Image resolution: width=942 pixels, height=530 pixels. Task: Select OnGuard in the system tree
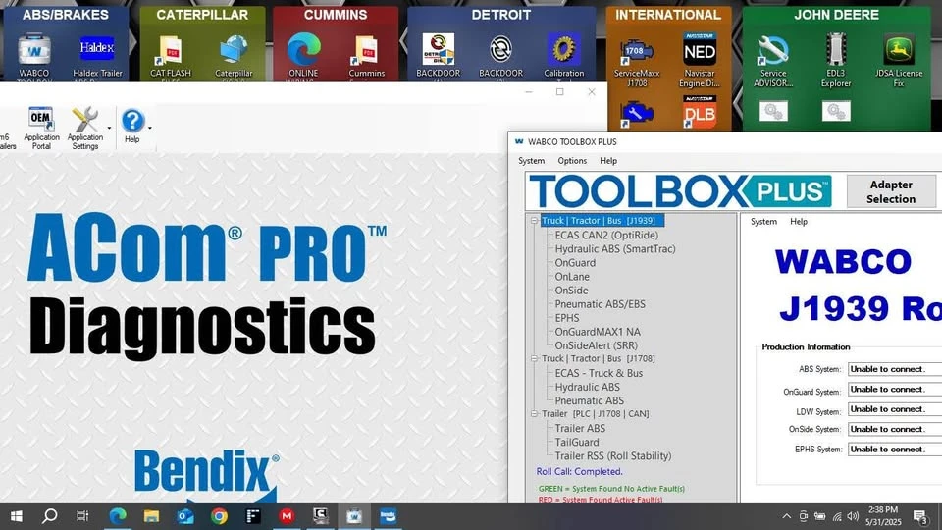[575, 263]
